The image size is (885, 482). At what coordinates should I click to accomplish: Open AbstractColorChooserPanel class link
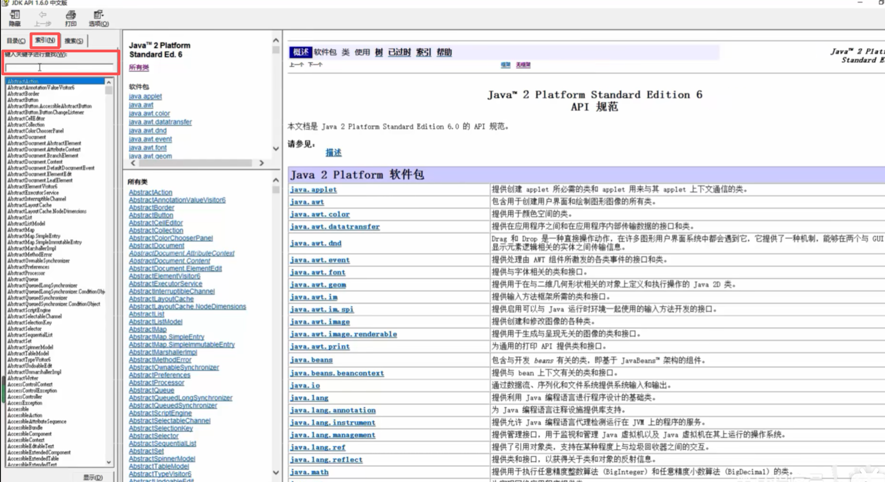point(170,238)
